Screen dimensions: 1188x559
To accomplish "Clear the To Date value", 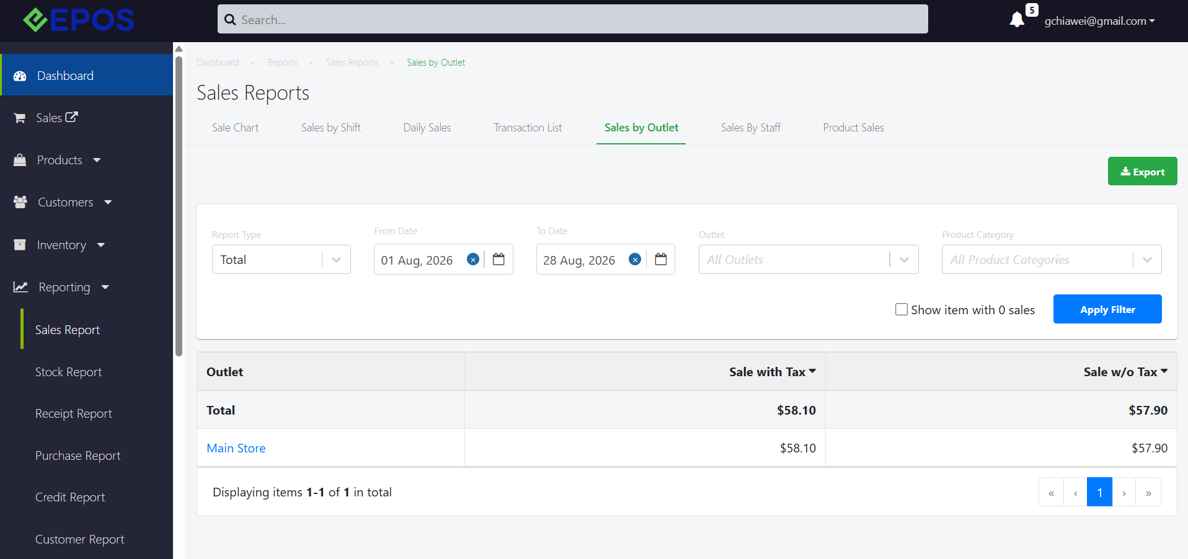I will 635,260.
